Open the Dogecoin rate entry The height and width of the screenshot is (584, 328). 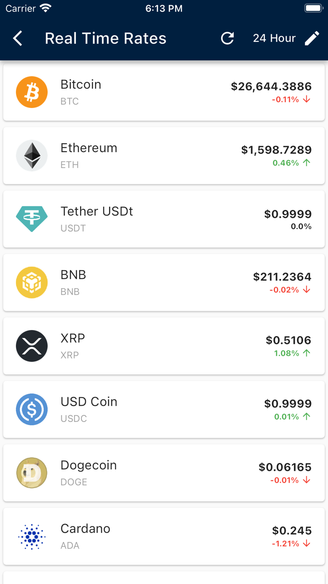(164, 473)
